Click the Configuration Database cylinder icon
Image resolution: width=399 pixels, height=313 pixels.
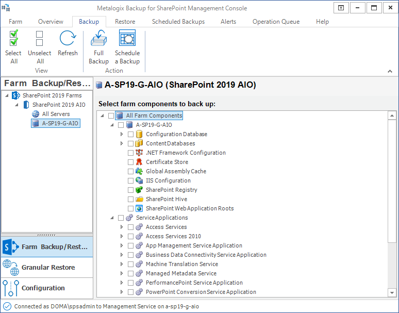coord(139,134)
